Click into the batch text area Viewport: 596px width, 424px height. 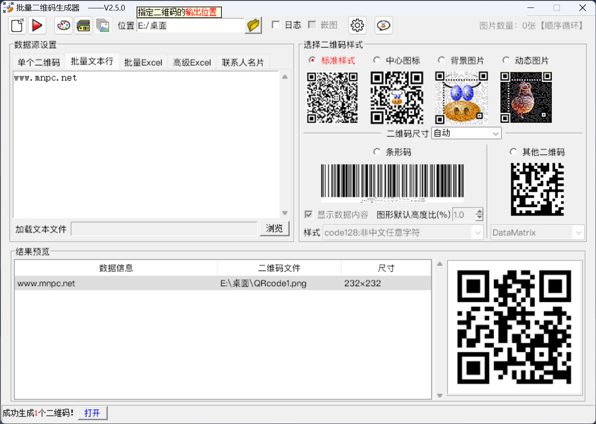click(x=147, y=145)
